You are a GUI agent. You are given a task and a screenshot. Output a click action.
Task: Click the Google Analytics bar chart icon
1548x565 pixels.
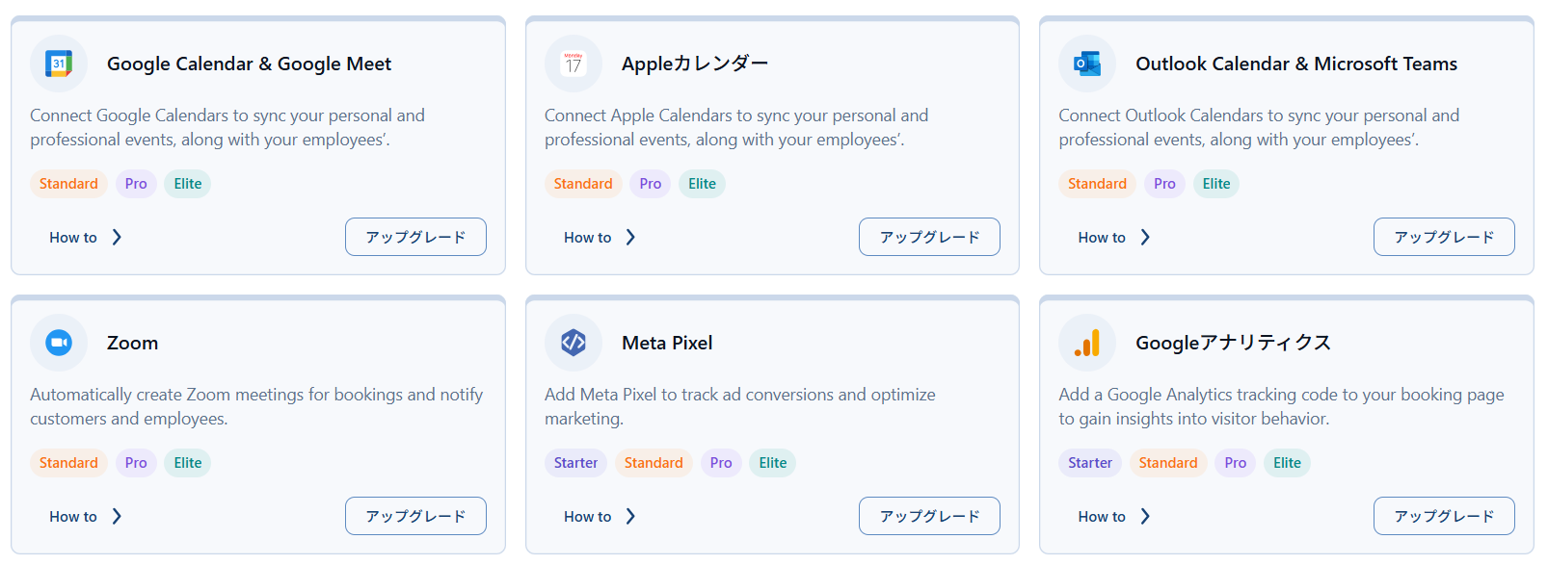pyautogui.click(x=1087, y=343)
